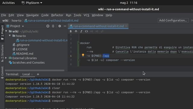Toggle the 1: Project sidebar tool button
Viewport: 193px width, 109px height.
pos(2,32)
